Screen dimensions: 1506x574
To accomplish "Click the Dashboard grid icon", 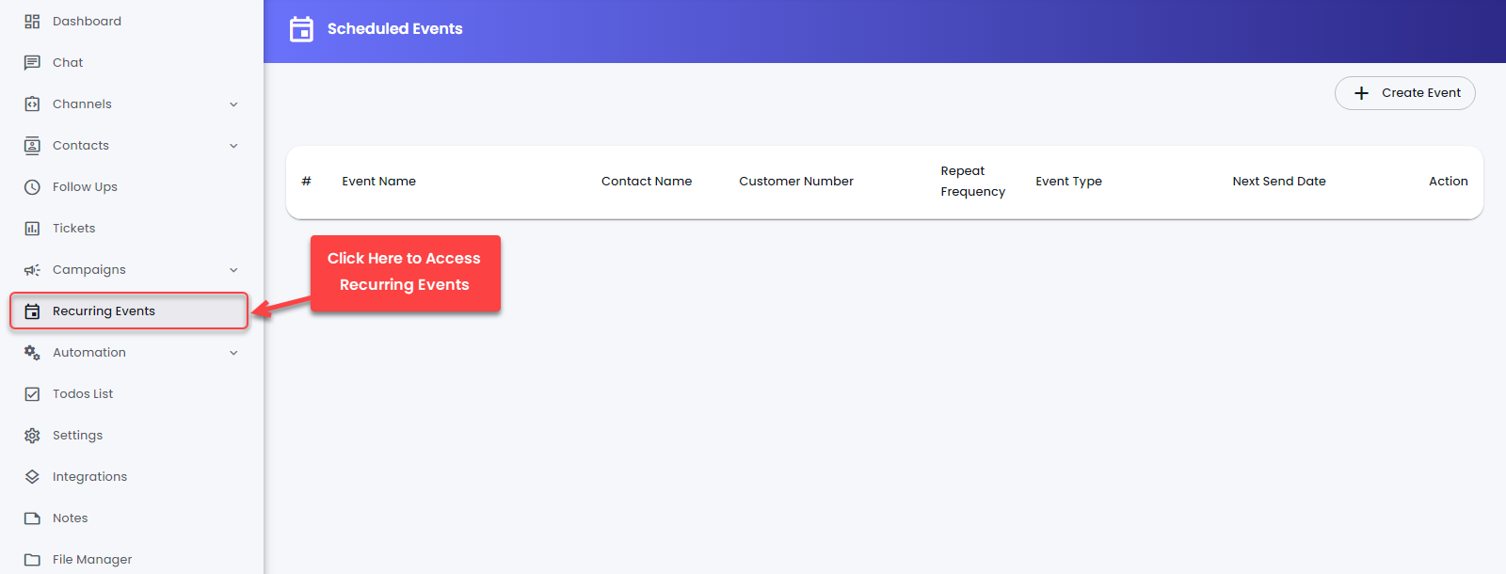I will point(32,22).
